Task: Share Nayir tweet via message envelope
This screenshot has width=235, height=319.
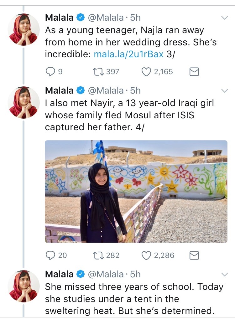Action: [x=194, y=256]
